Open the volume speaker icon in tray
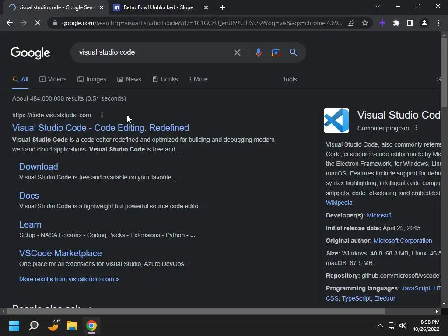Screen dimensions: 448x336 click(403, 325)
